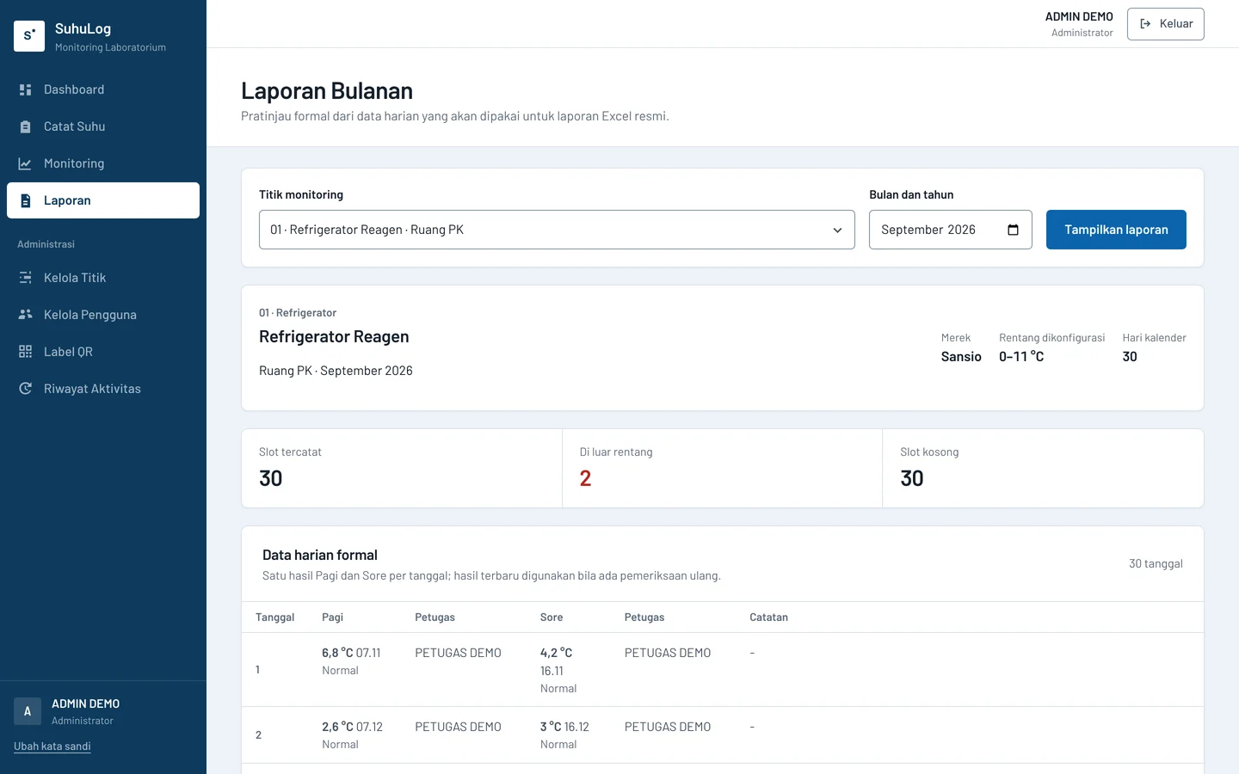Expand the Titik monitoring dropdown

(x=557, y=230)
